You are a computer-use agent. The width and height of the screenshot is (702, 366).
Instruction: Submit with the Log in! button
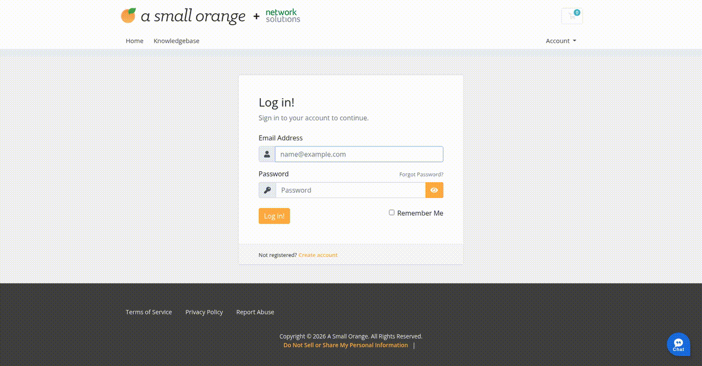coord(274,216)
